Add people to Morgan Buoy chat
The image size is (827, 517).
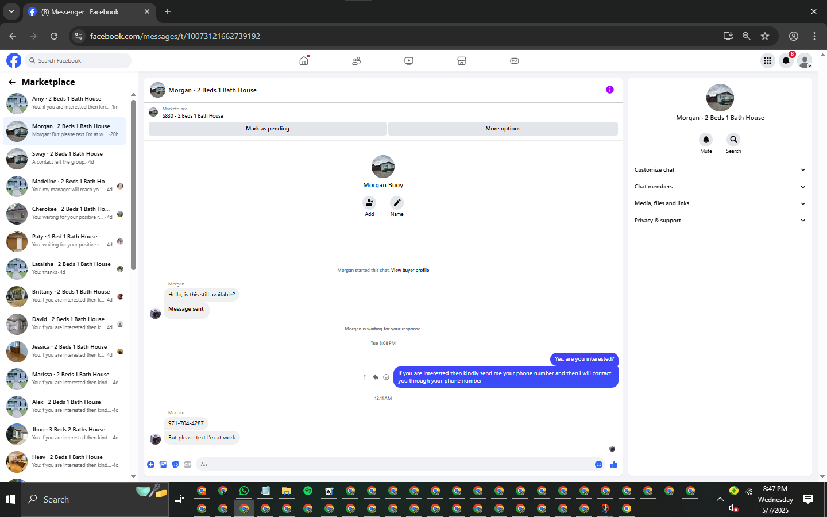(369, 203)
